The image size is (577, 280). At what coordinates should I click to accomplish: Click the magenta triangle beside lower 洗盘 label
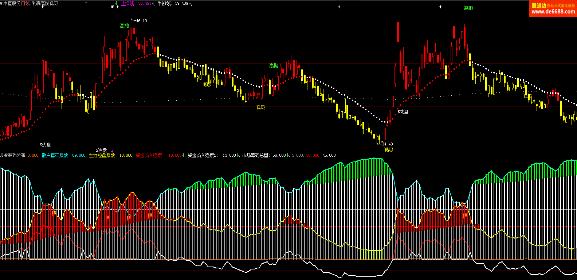[112, 151]
